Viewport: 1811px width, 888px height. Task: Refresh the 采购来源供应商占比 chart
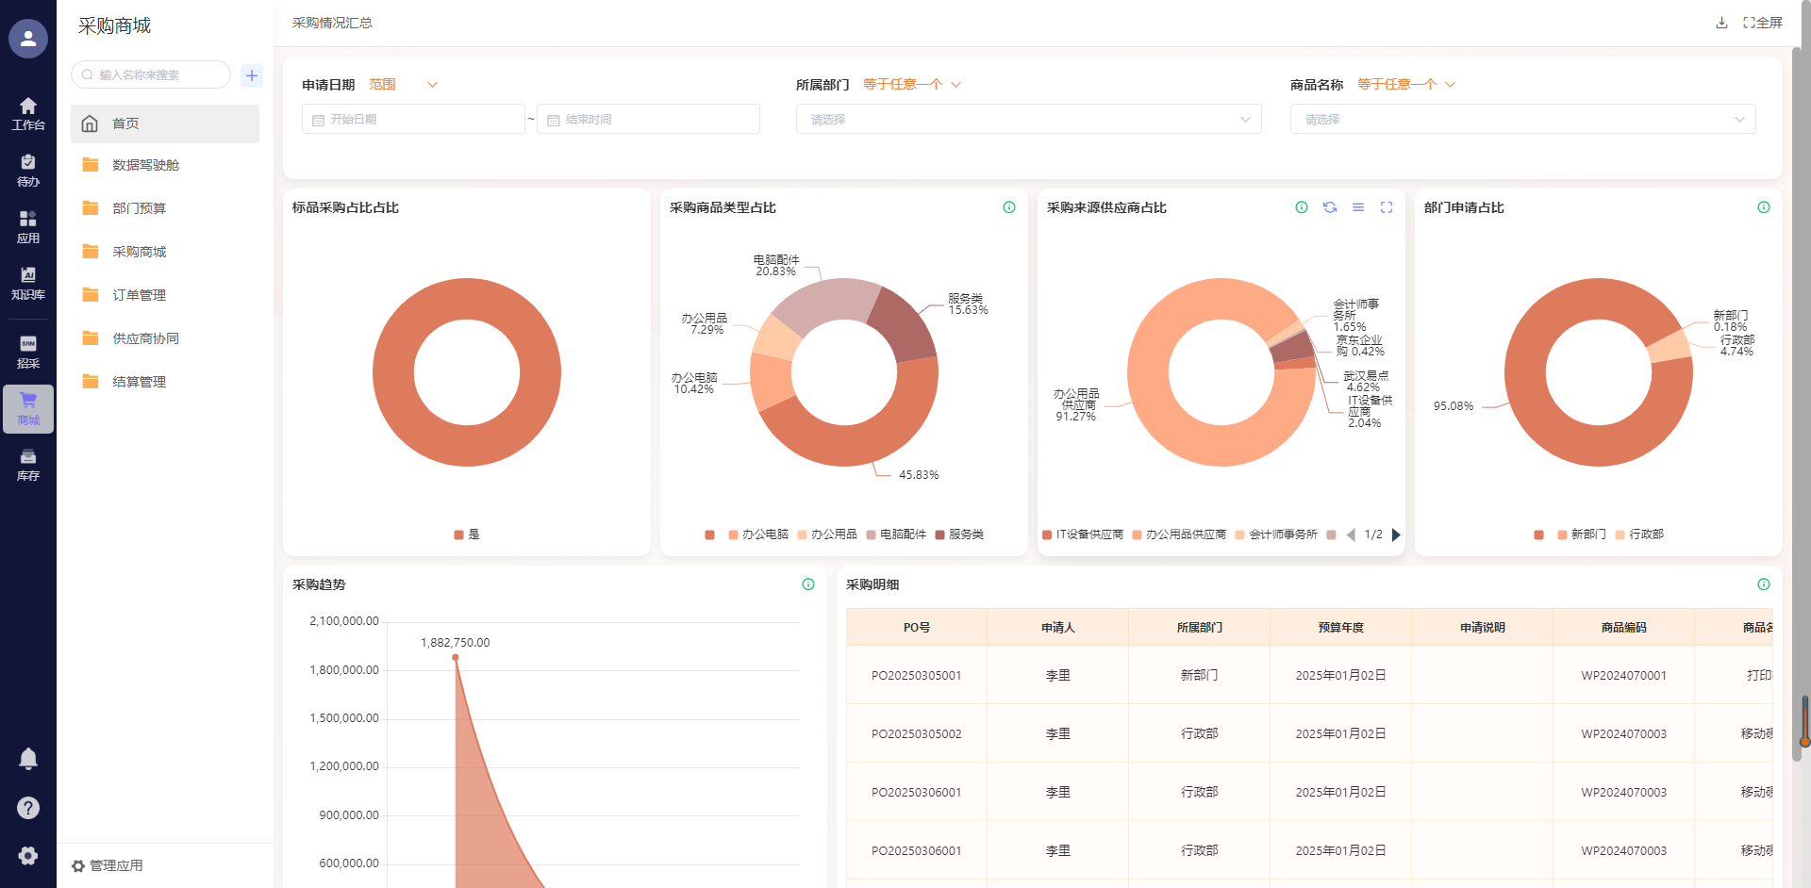coord(1330,207)
